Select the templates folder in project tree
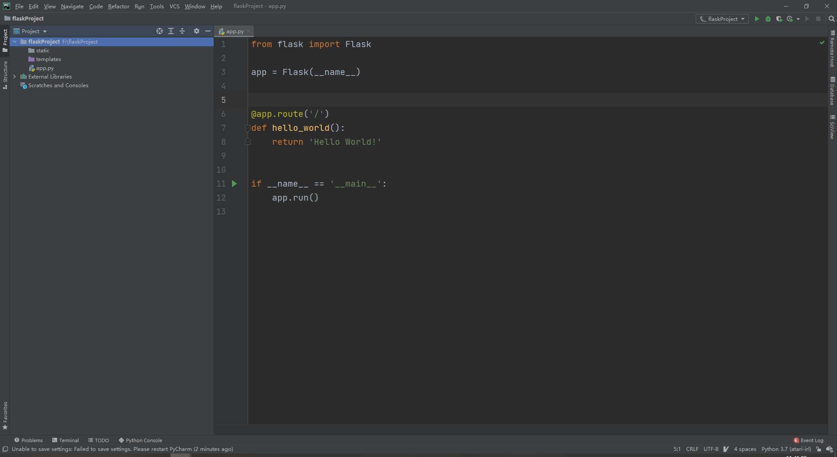The image size is (837, 457). [x=48, y=59]
